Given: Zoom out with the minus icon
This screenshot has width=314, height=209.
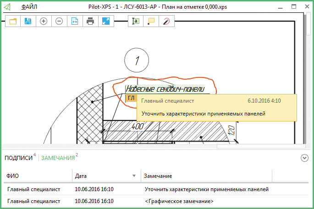Looking at the screenshot, I should [59, 21].
